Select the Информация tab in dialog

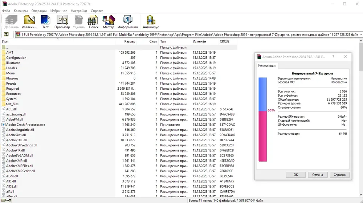[267, 65]
